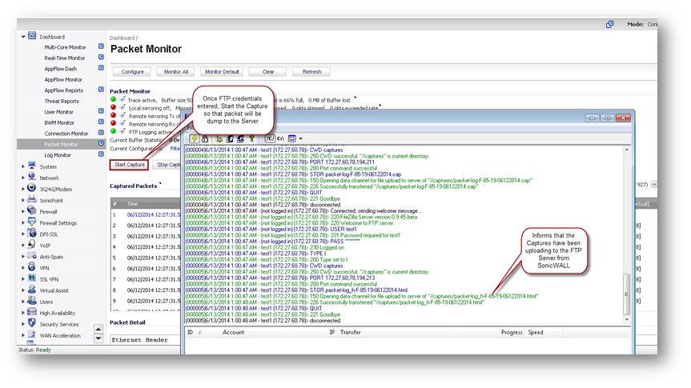Select the /C/ path display icon
Screen dimensions: 691x388
pos(270,138)
